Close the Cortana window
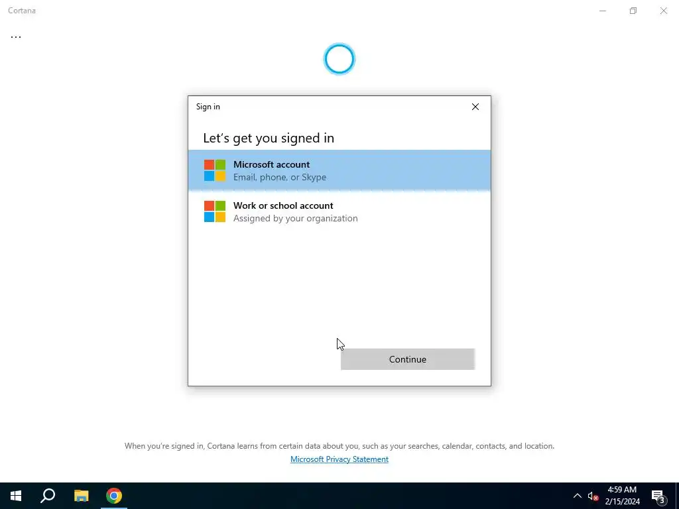 (x=663, y=11)
